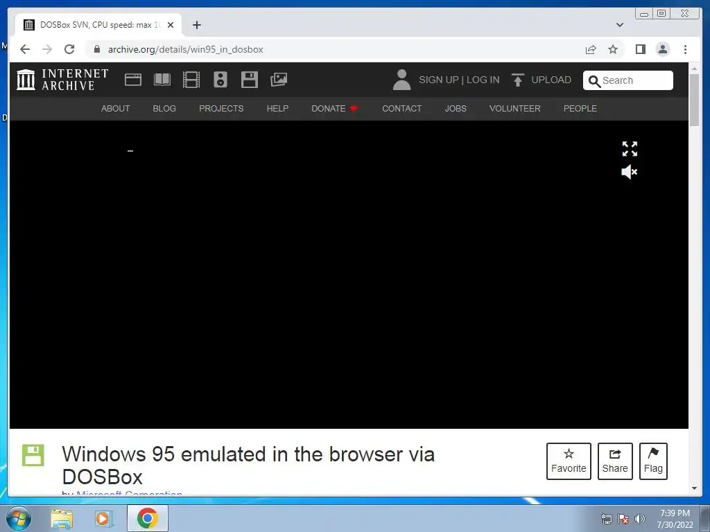Open the Software floppy disk icon
Image resolution: width=710 pixels, height=532 pixels.
[250, 80]
